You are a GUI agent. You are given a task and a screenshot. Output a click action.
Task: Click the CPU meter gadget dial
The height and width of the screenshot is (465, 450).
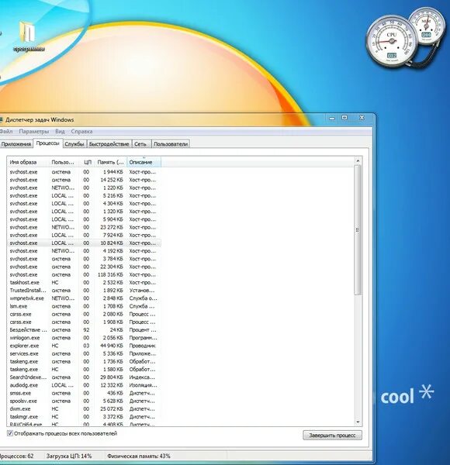click(x=392, y=41)
